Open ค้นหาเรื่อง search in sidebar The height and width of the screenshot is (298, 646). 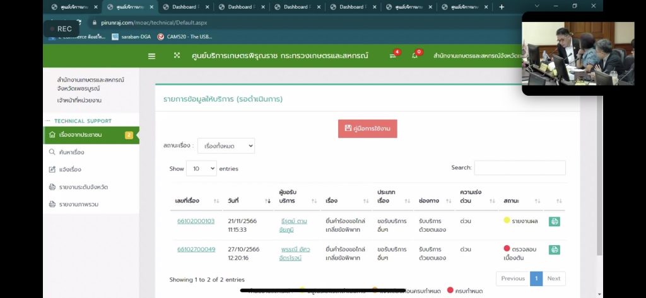point(71,152)
